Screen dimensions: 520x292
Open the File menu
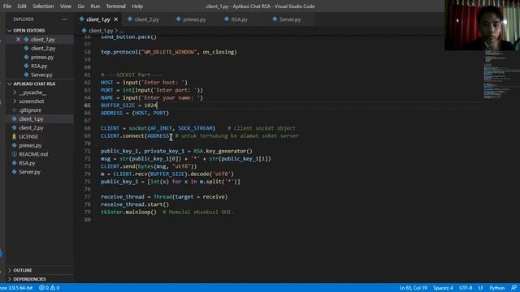(7, 6)
